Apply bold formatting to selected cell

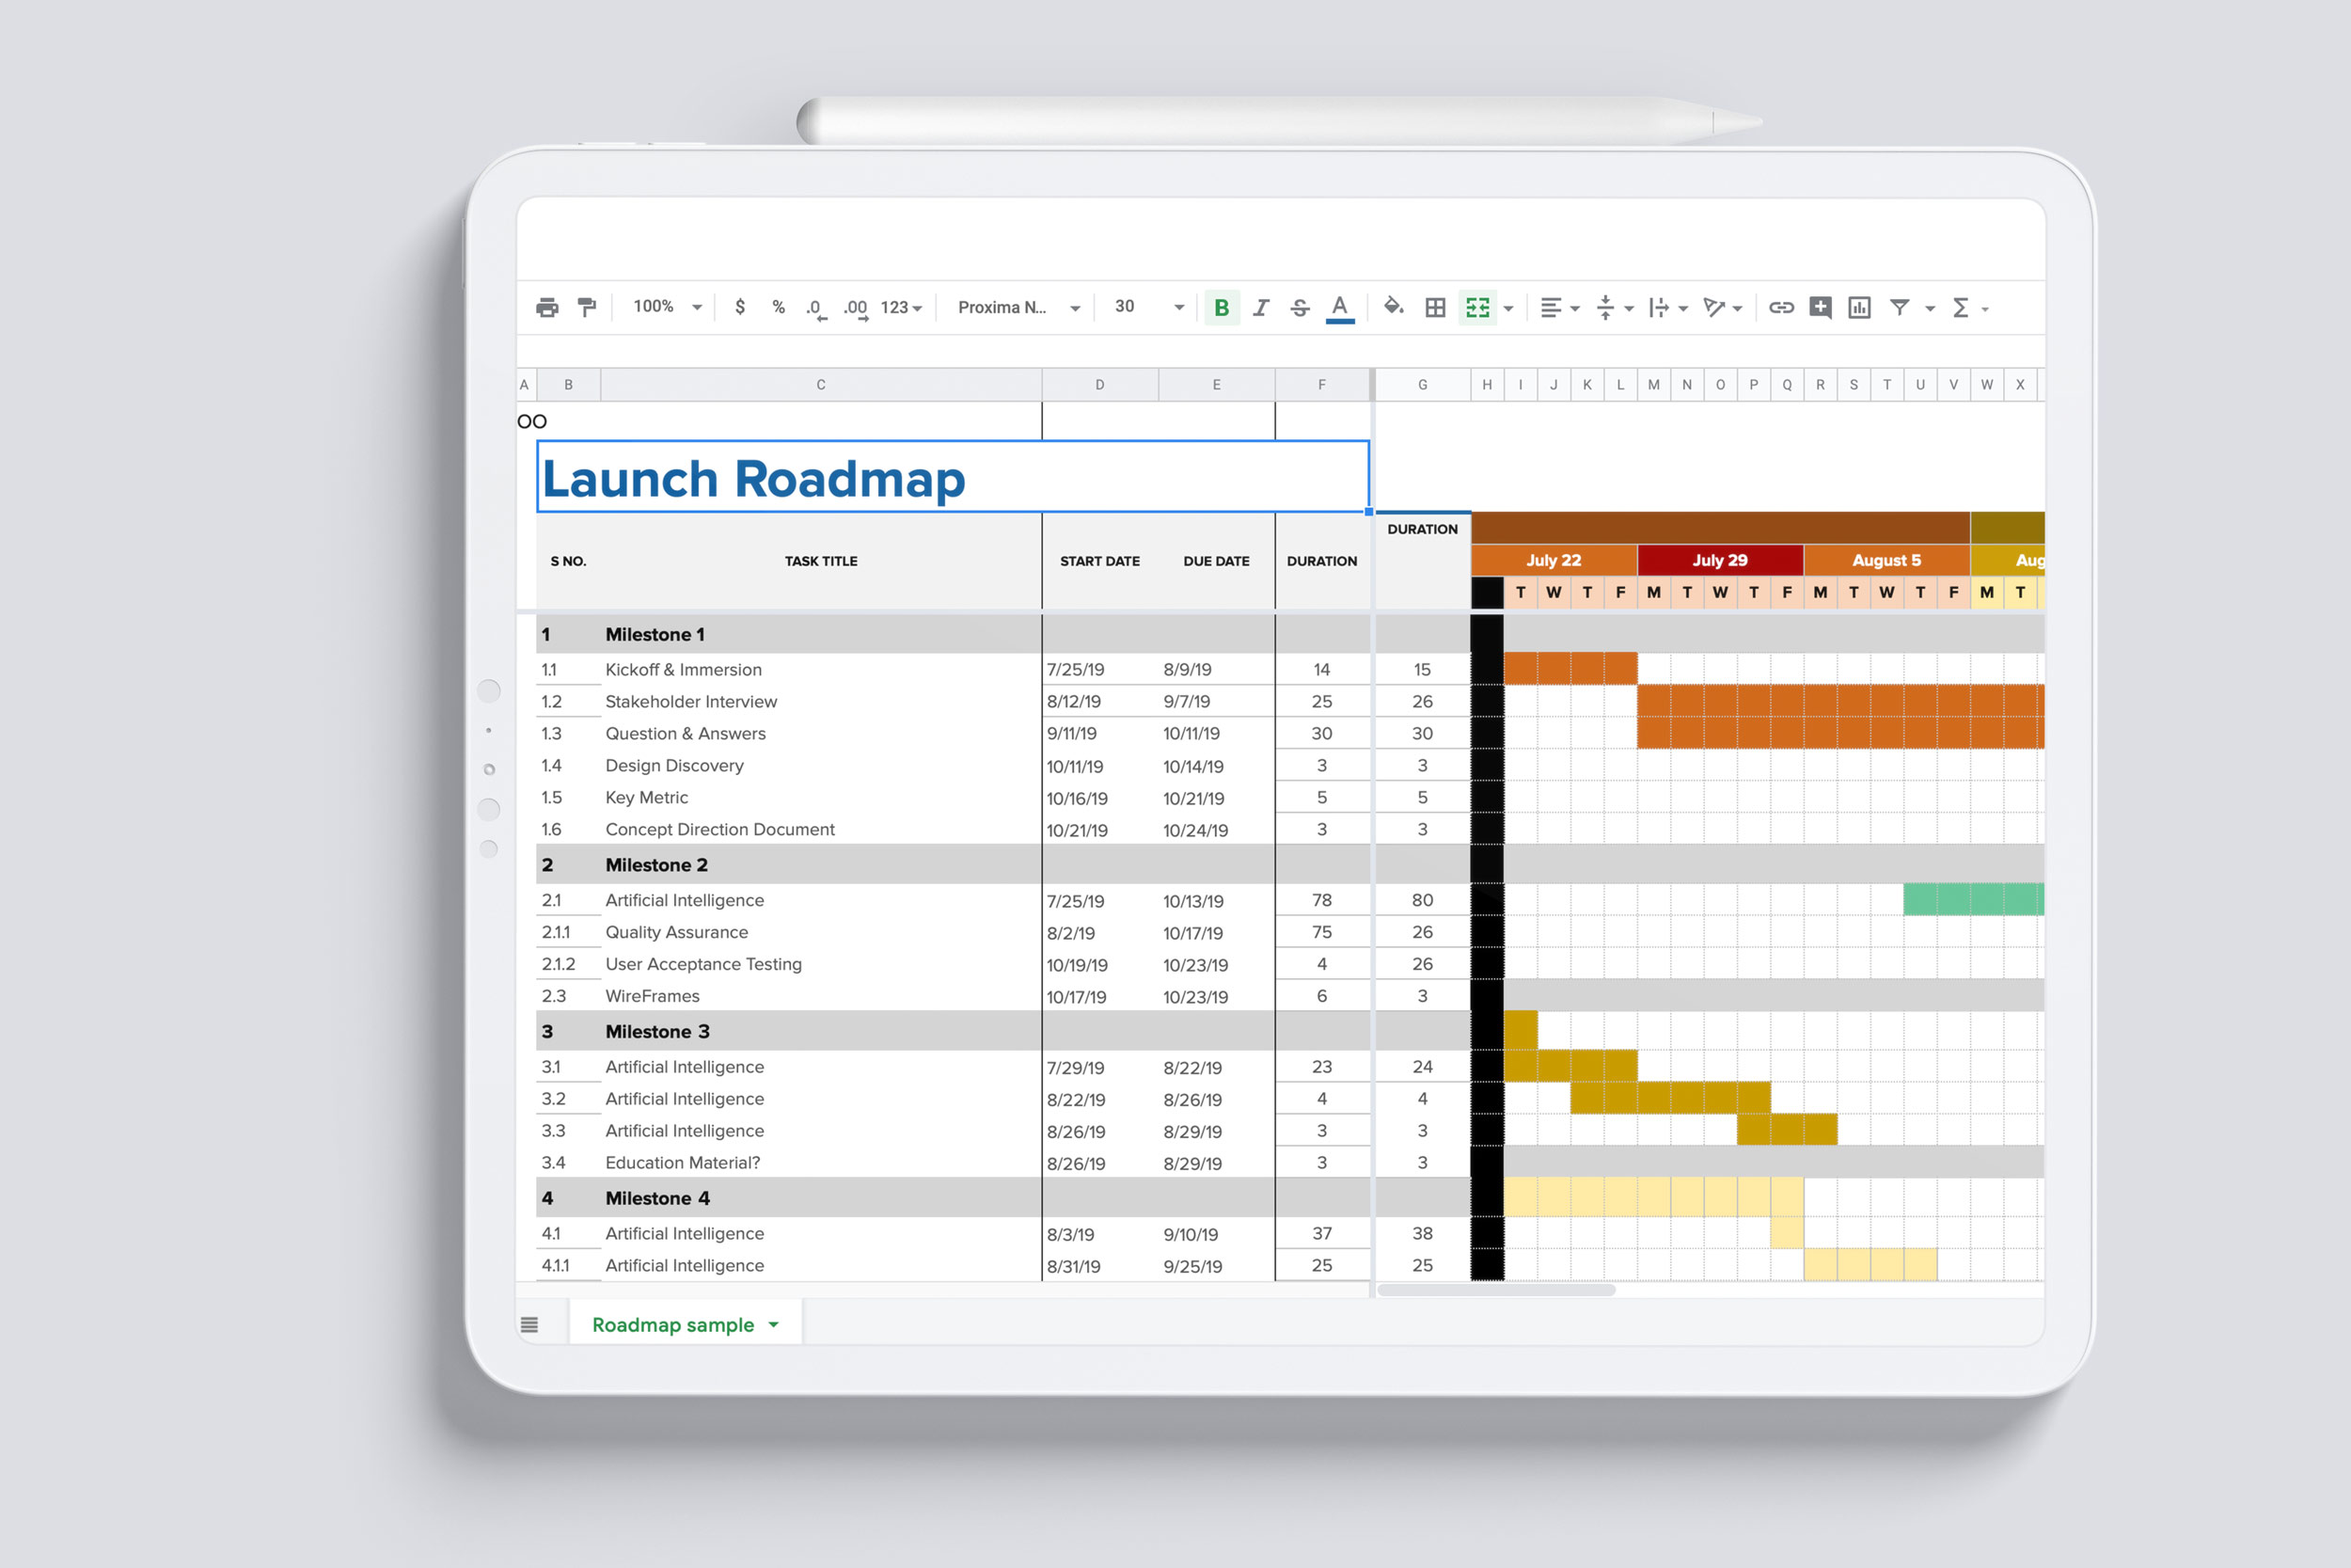pos(1221,307)
